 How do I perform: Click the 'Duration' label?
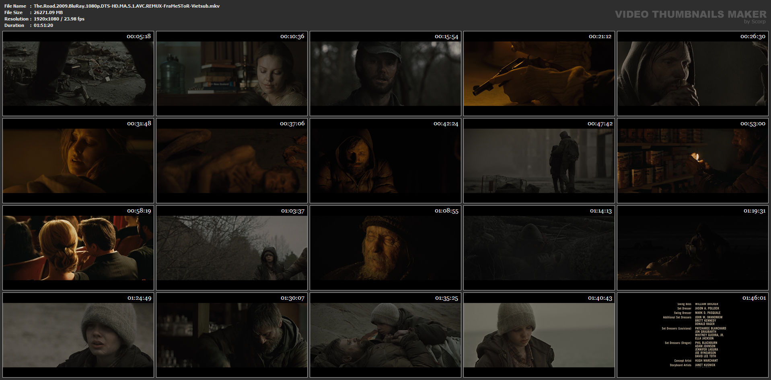tap(14, 25)
